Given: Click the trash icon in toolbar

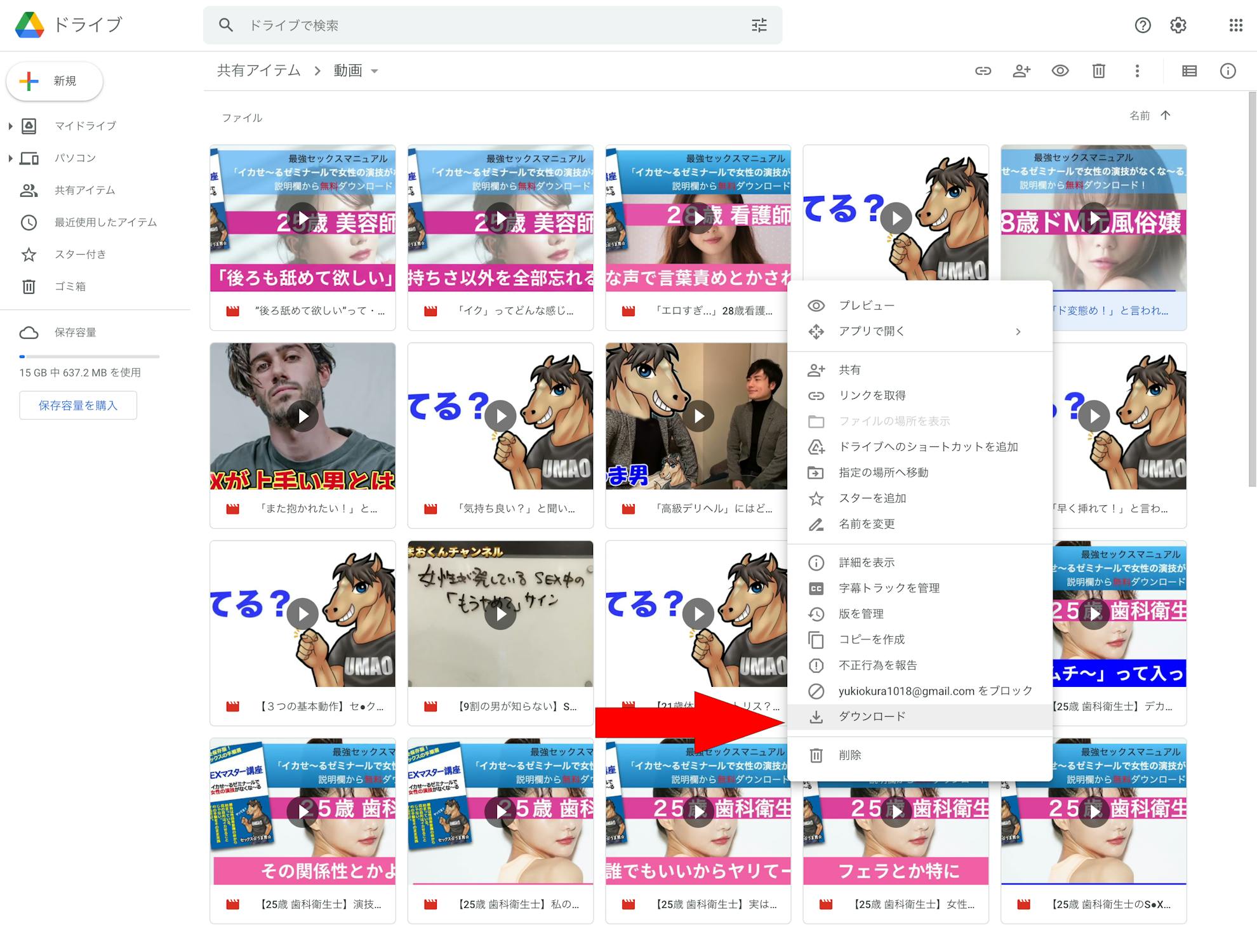Looking at the screenshot, I should [x=1098, y=71].
